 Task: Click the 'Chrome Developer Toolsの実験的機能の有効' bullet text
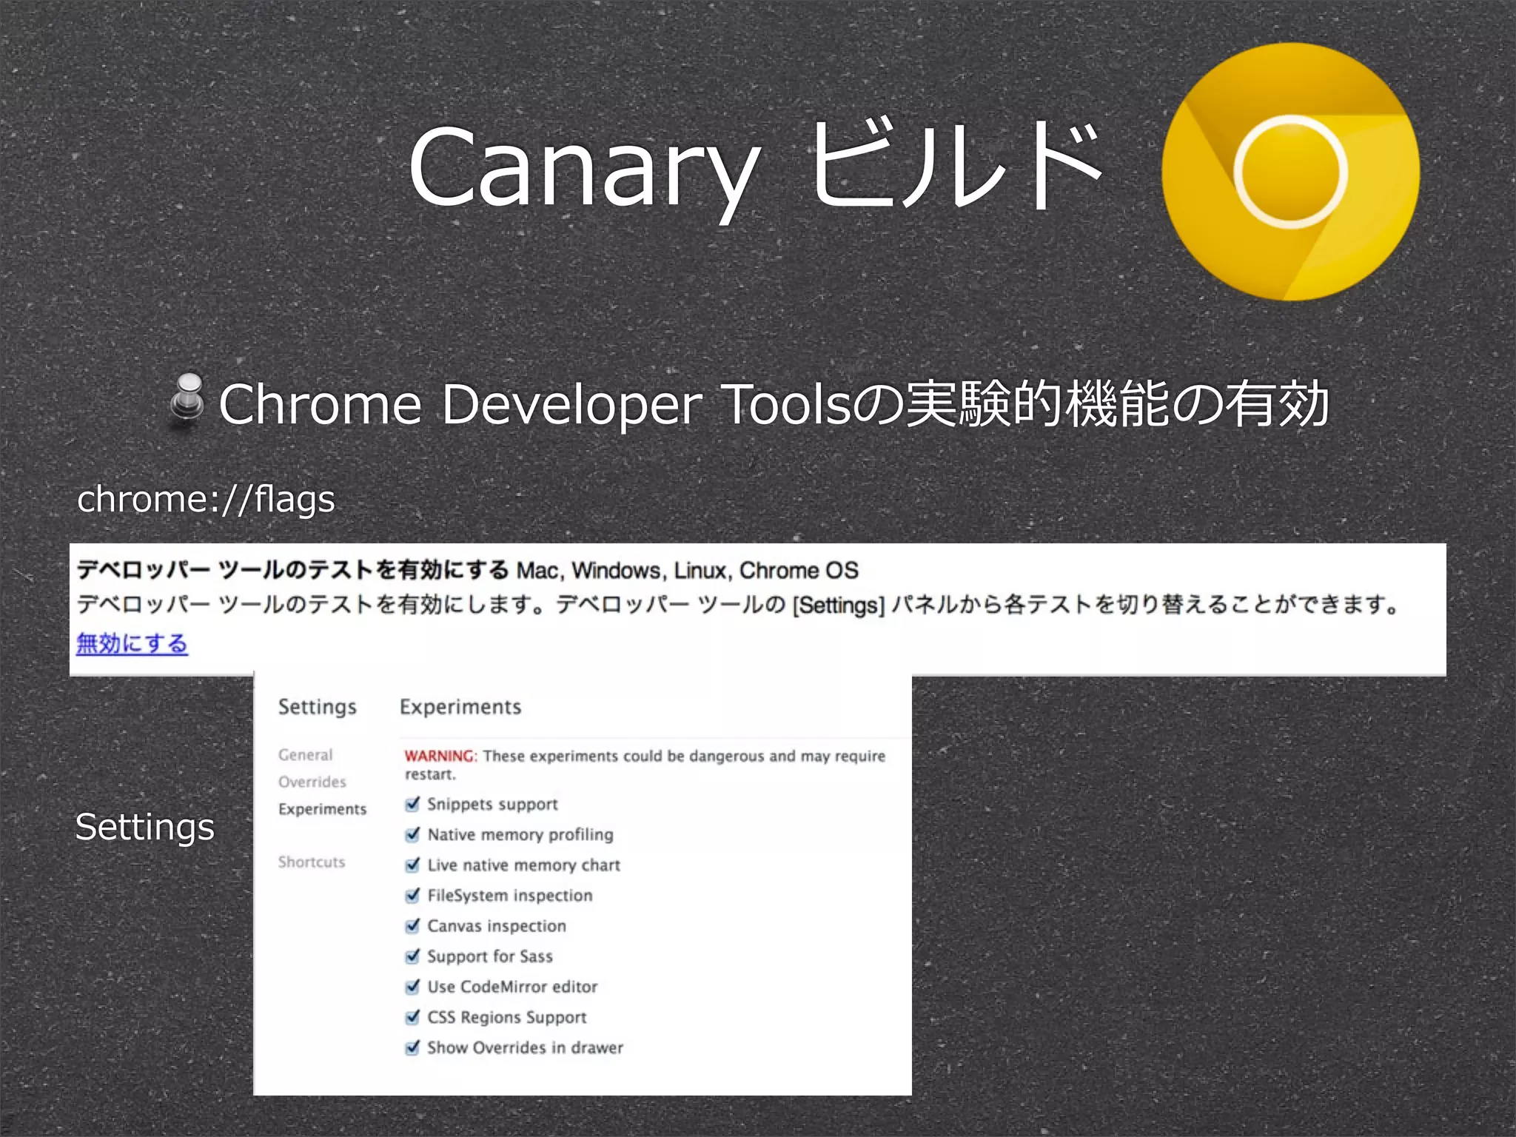[x=774, y=403]
